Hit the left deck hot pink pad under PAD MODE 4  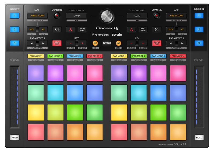(95, 73)
